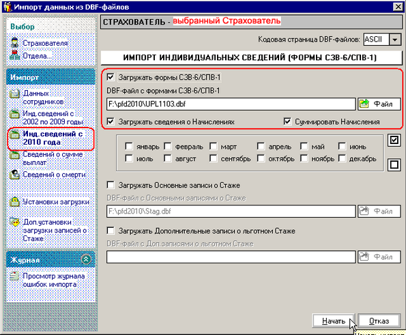Screen dimensions: 406x335
Task: Disable Суммировать Начисления checkbox
Action: (287, 121)
